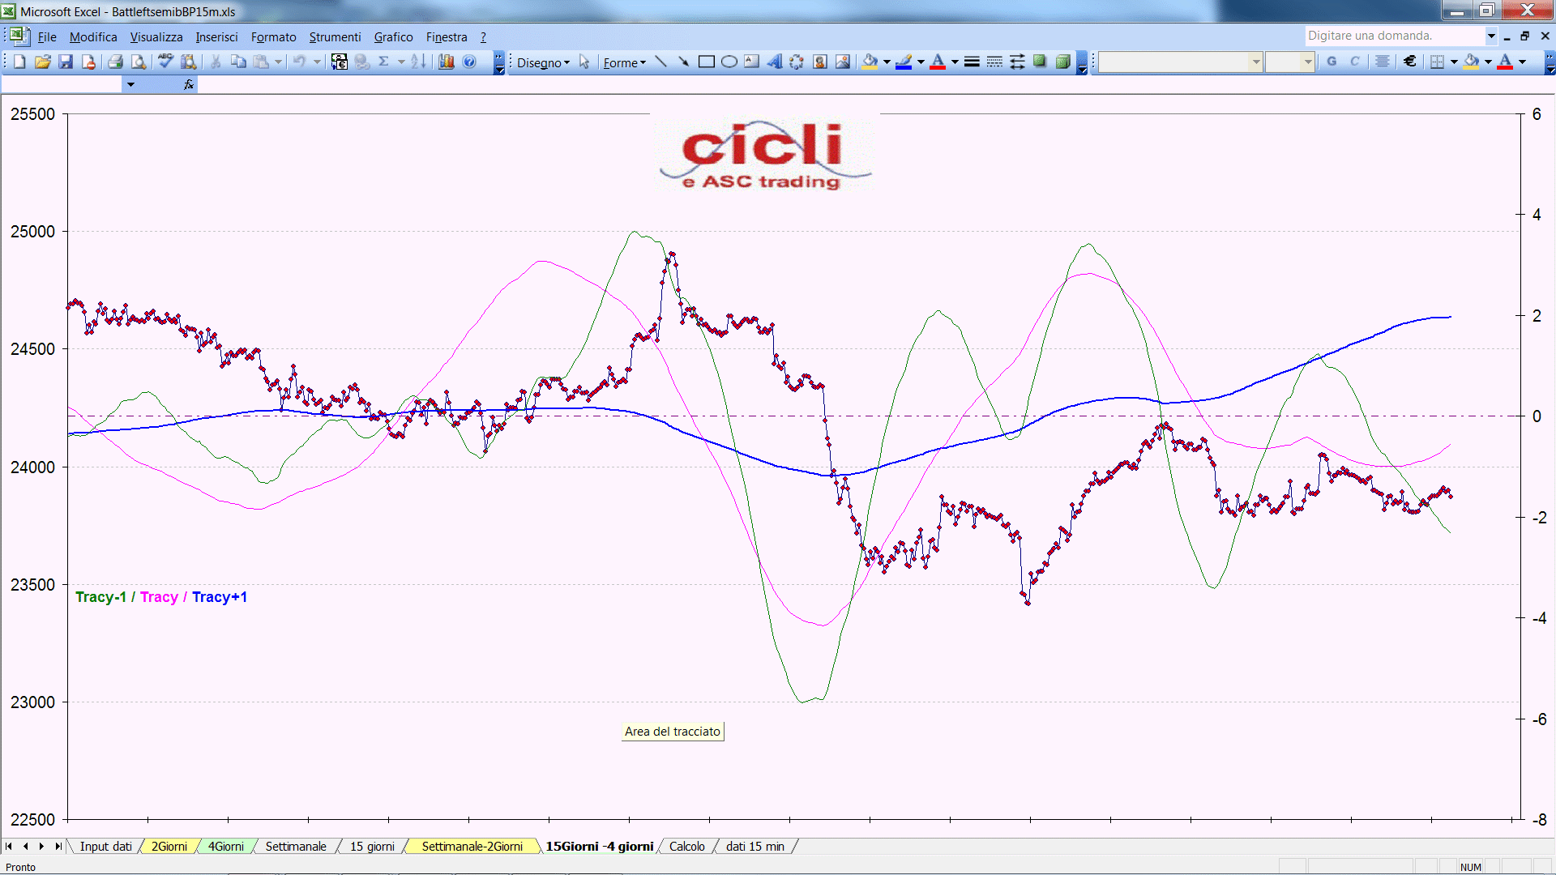This screenshot has height=875, width=1556.
Task: Click the fx insert function button
Action: click(x=189, y=84)
